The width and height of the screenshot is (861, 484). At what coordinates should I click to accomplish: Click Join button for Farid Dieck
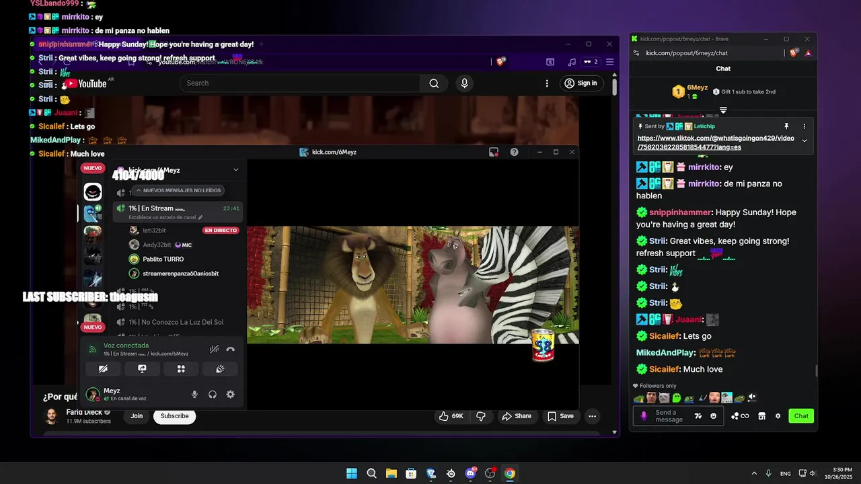(x=137, y=416)
